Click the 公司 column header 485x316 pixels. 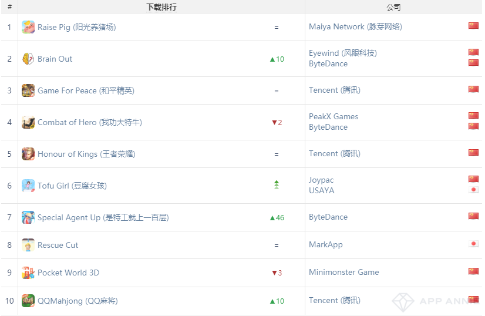(393, 7)
